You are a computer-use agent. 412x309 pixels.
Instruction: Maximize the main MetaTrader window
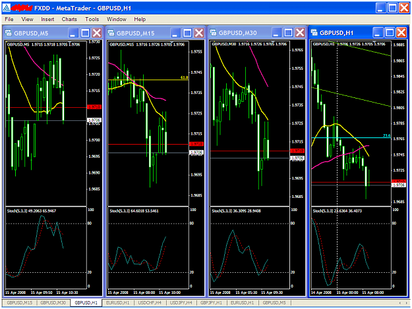click(393, 8)
